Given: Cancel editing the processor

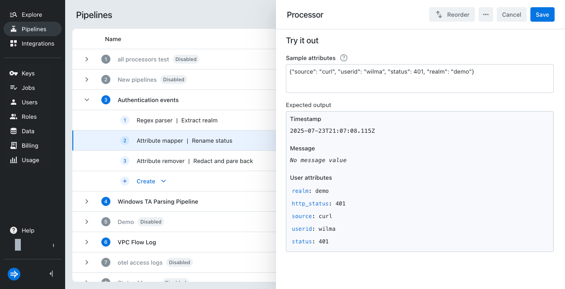Looking at the screenshot, I should [x=511, y=14].
